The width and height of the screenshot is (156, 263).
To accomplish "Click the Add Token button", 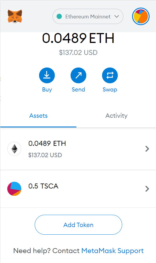I will [78, 225].
